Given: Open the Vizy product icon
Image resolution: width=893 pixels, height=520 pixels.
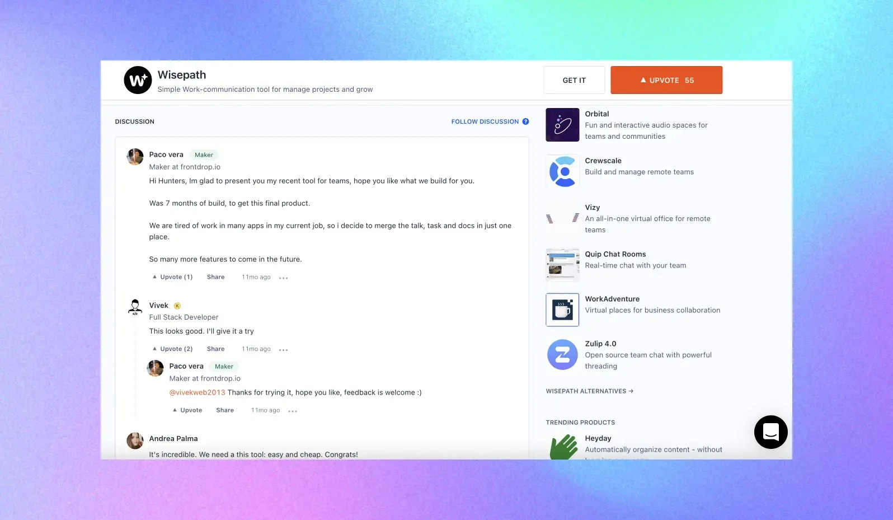Looking at the screenshot, I should point(562,218).
